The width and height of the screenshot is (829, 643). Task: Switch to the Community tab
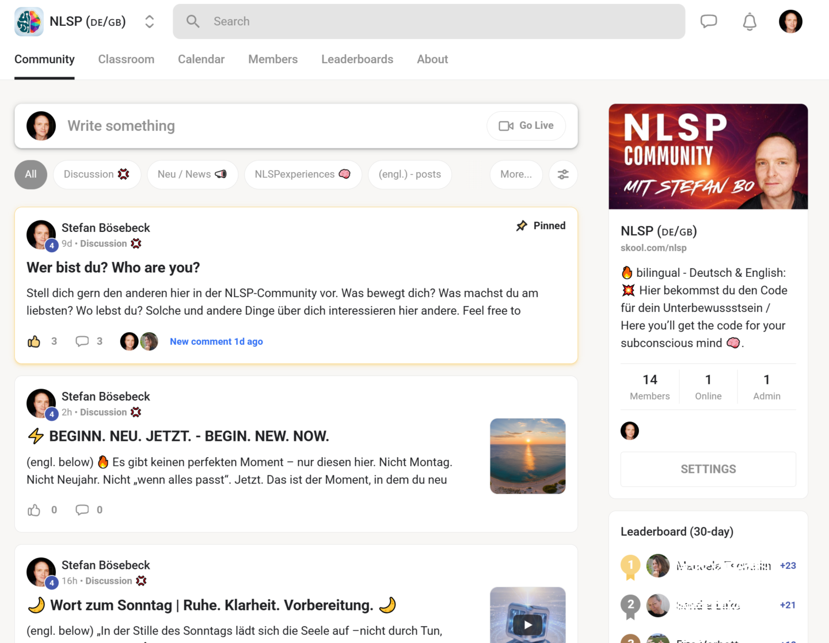point(44,59)
